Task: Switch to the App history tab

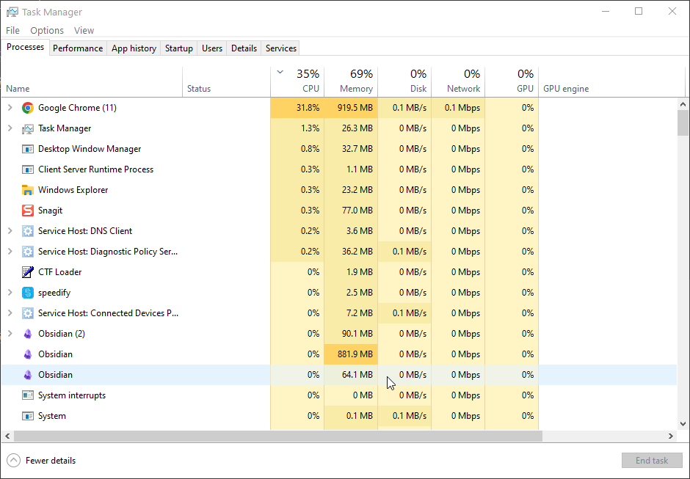Action: pyautogui.click(x=134, y=48)
